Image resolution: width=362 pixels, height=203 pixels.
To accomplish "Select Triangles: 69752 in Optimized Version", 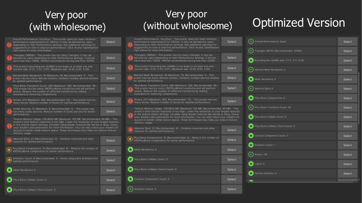I will click(x=348, y=51).
